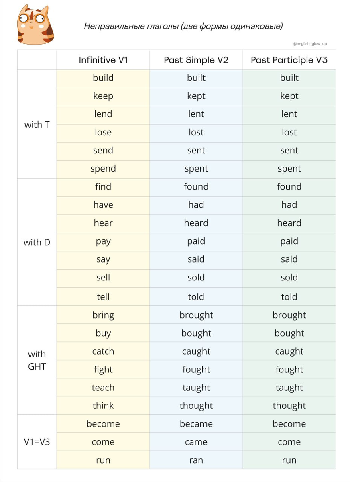Click the orange cat mascot image
The height and width of the screenshot is (482, 350).
click(x=36, y=25)
